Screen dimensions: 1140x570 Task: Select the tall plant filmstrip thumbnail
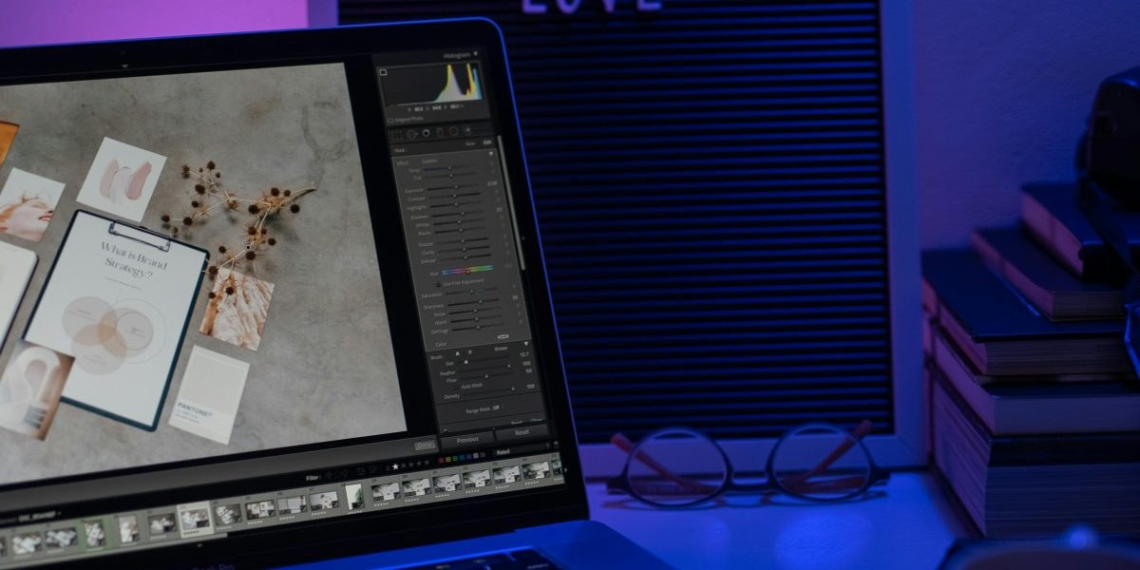point(353,495)
